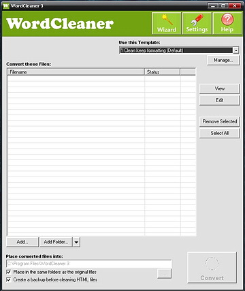Screen dimensions: 245x291
Task: Open Help with the question mark icon
Action: 227,23
